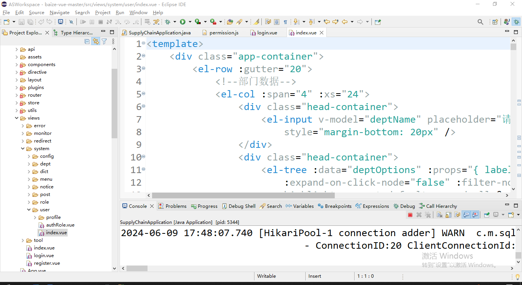Navigate Back with left yellow arrow
This screenshot has height=285, width=522.
pos(345,22)
